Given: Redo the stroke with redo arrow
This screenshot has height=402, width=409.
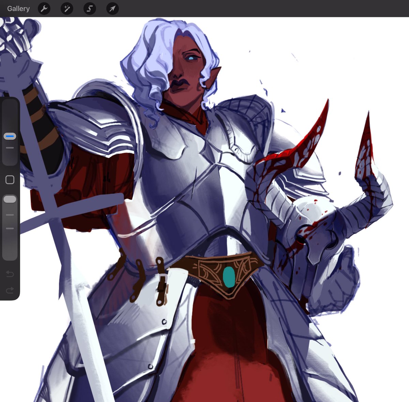Looking at the screenshot, I should [10, 290].
